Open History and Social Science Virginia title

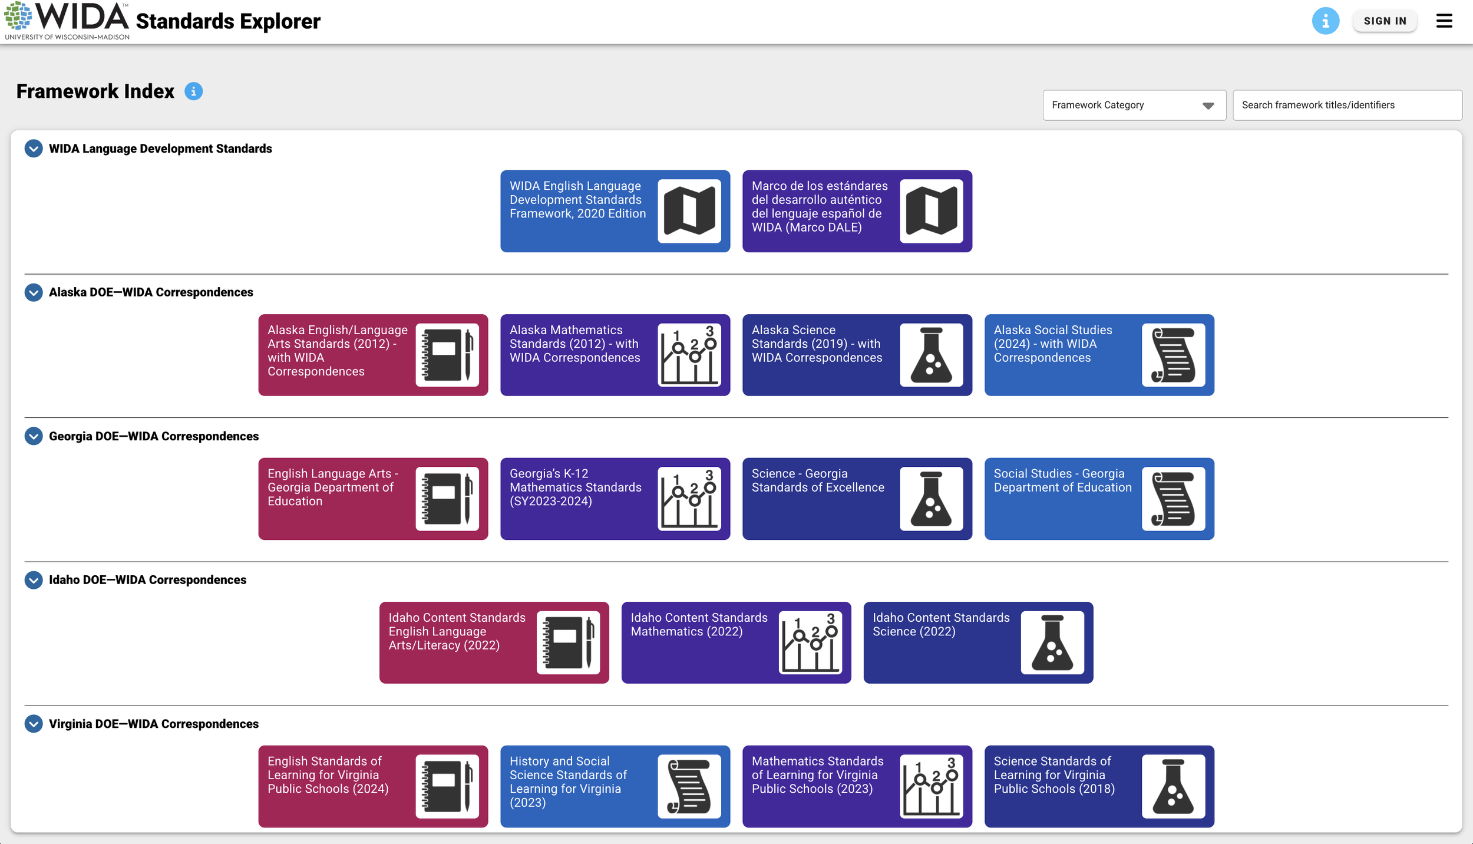[x=568, y=782]
